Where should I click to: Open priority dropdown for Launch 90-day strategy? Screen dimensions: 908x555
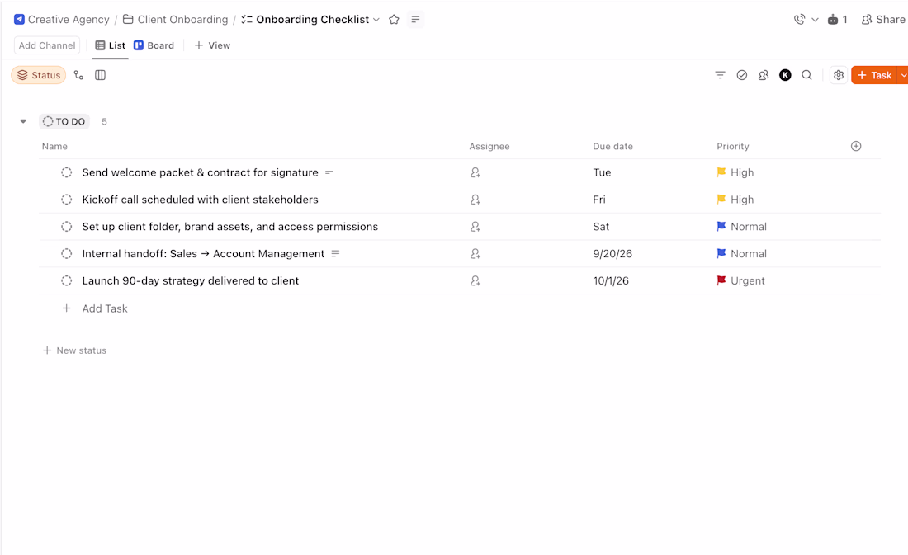point(741,280)
